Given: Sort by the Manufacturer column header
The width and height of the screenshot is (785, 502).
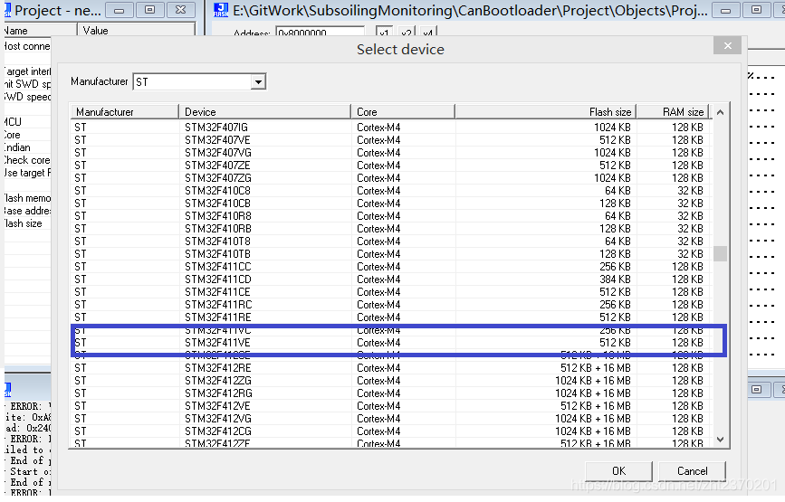Looking at the screenshot, I should point(124,111).
